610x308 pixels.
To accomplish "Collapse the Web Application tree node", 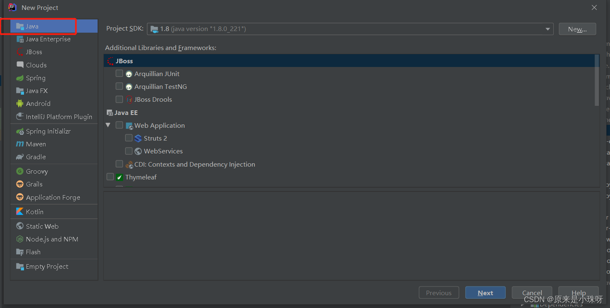I will click(x=108, y=125).
